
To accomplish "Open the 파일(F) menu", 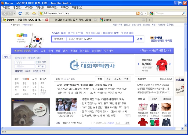I will coord(6,8).
